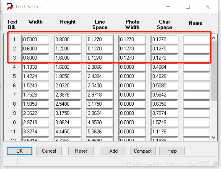Reset the text block values
Viewport: 221px width, 169px height.
pyautogui.click(x=81, y=151)
